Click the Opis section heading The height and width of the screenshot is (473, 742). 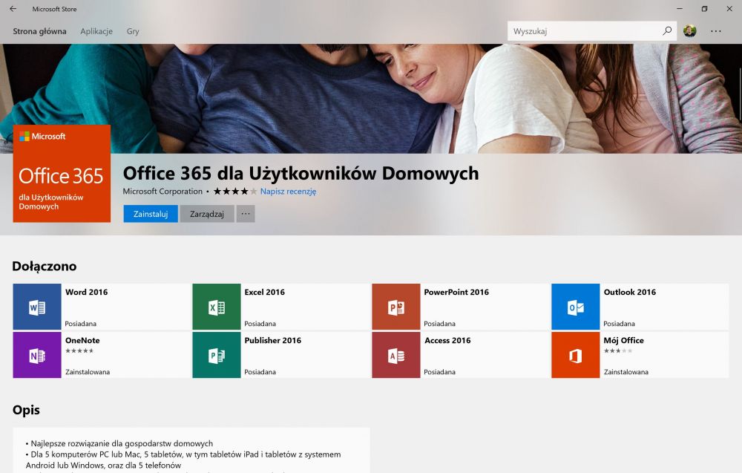click(x=26, y=410)
